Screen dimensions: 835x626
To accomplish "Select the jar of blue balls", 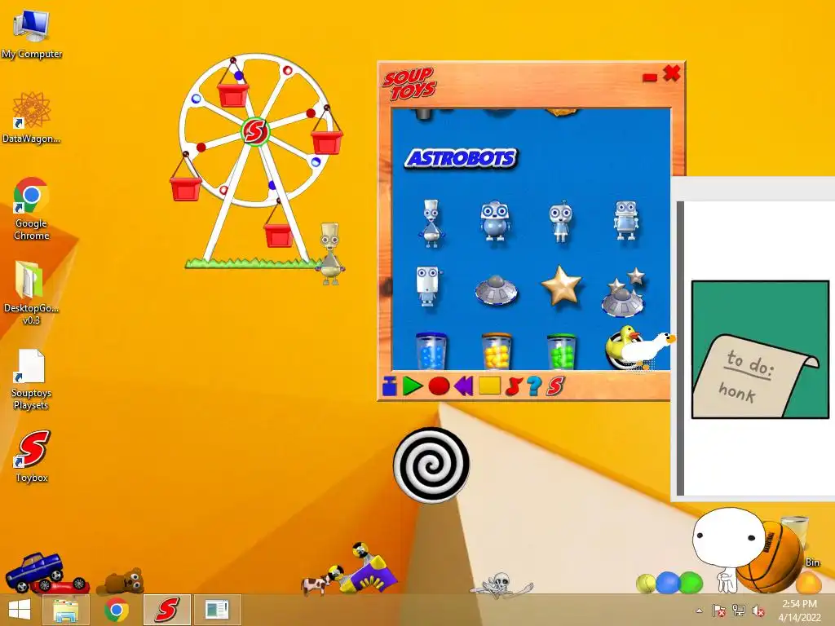I will [x=431, y=351].
